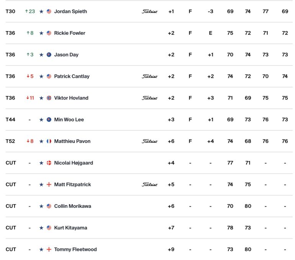Click the star icon next to Min Woo Lee
The width and height of the screenshot is (295, 260).
(x=41, y=119)
